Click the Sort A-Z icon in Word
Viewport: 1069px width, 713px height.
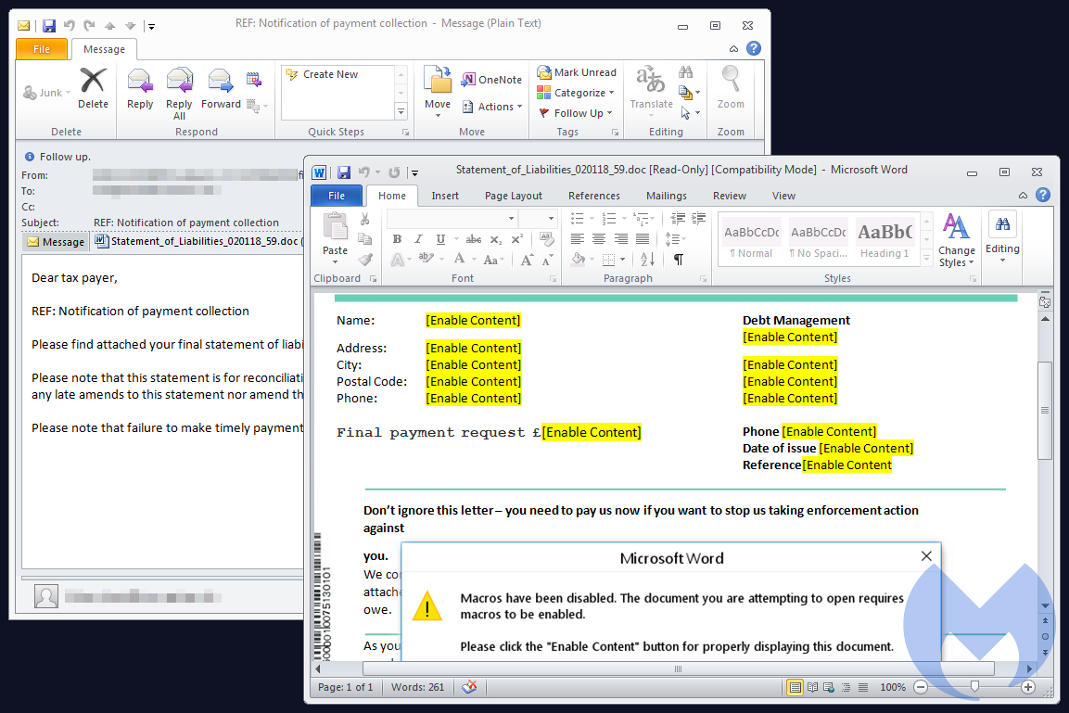(x=647, y=259)
